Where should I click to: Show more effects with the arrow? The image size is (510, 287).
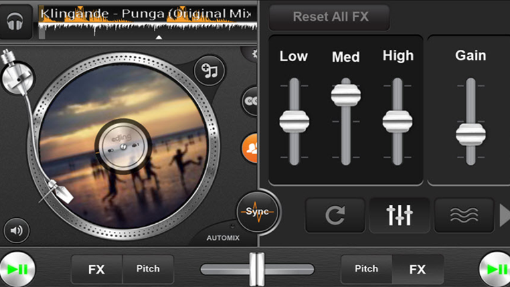point(505,215)
